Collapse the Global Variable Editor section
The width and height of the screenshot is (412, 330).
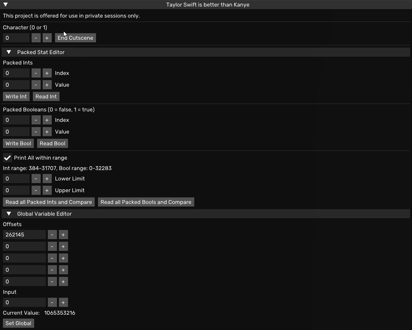pyautogui.click(x=9, y=214)
